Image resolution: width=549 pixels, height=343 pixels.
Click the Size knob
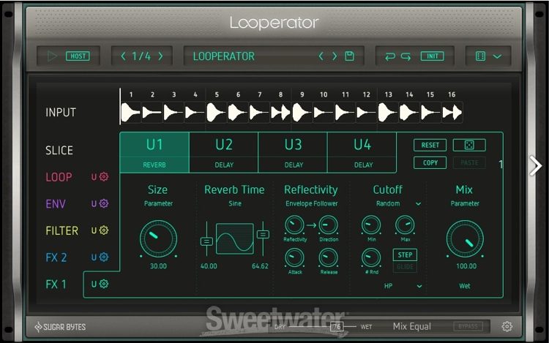tap(158, 239)
